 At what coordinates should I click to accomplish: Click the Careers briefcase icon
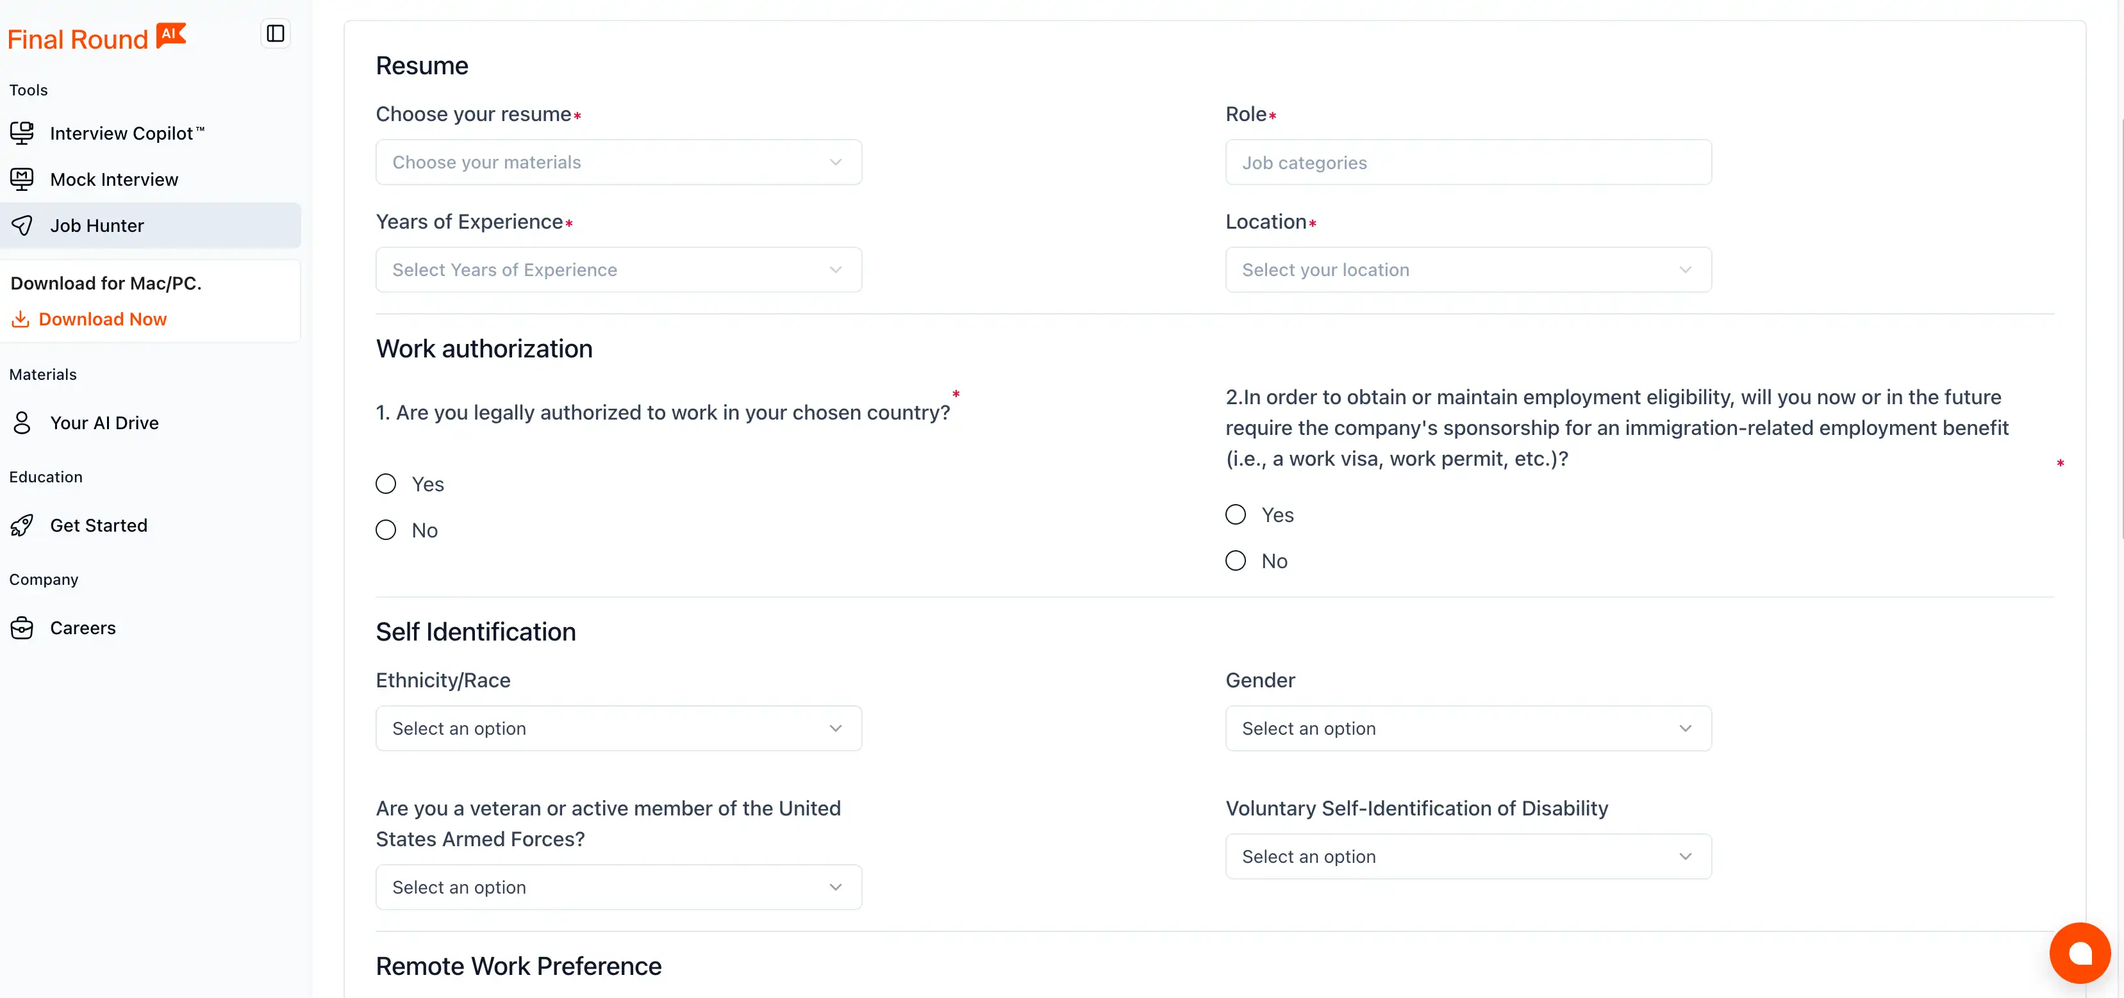click(x=22, y=628)
